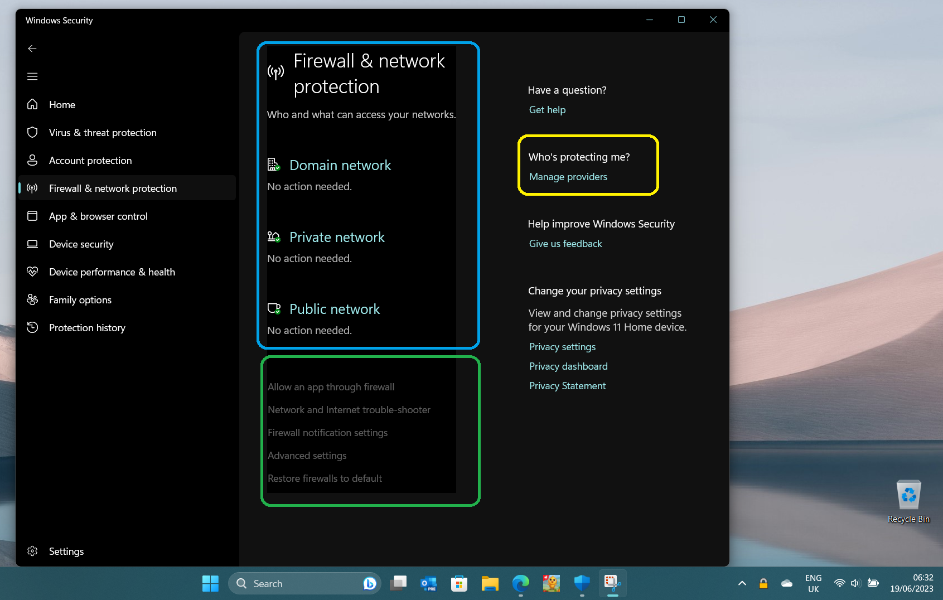
Task: Open the Recycle Bin desktop icon
Action: [x=908, y=501]
